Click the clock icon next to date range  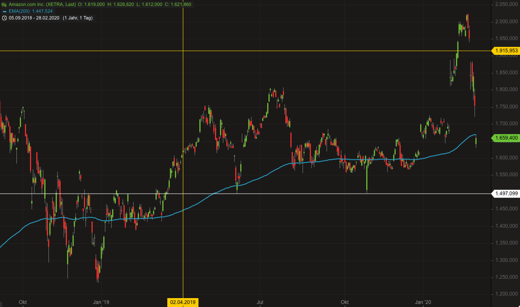pyautogui.click(x=4, y=18)
